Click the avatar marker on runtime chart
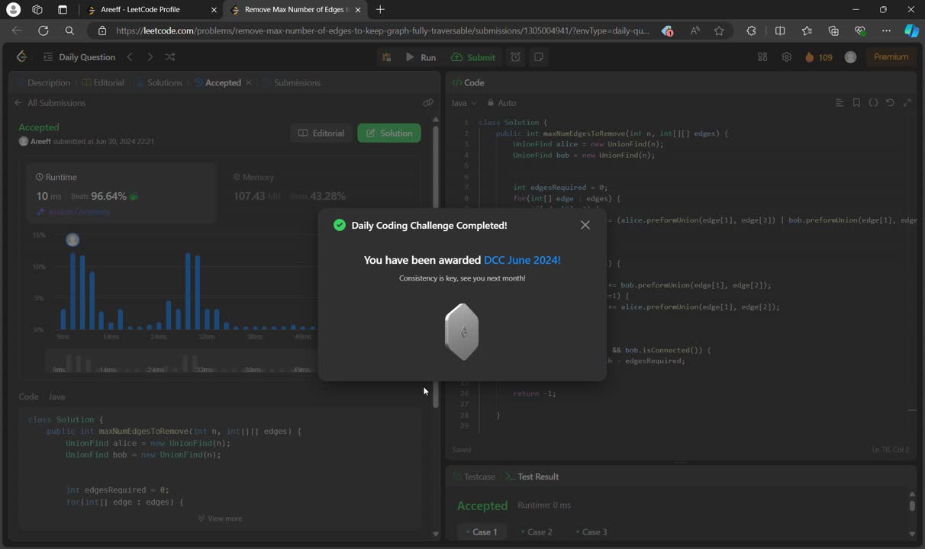Image resolution: width=925 pixels, height=549 pixels. point(73,239)
